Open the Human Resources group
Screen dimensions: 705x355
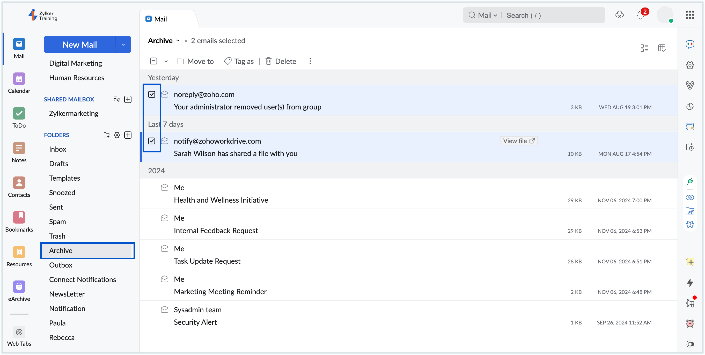tap(77, 78)
